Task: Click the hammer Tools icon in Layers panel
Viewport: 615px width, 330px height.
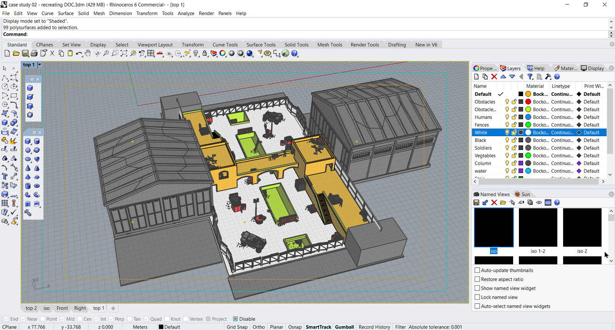Action: click(x=548, y=77)
